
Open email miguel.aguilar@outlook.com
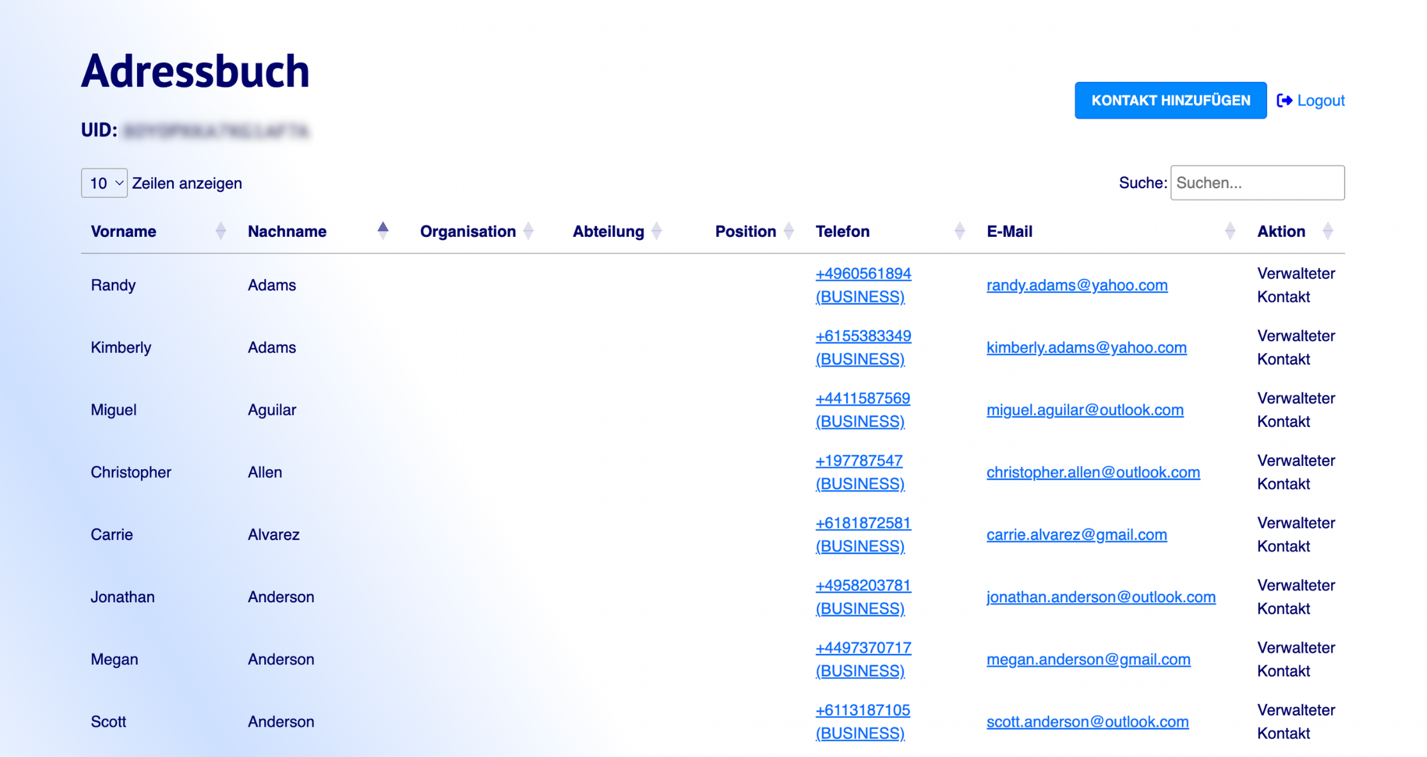(x=1085, y=410)
